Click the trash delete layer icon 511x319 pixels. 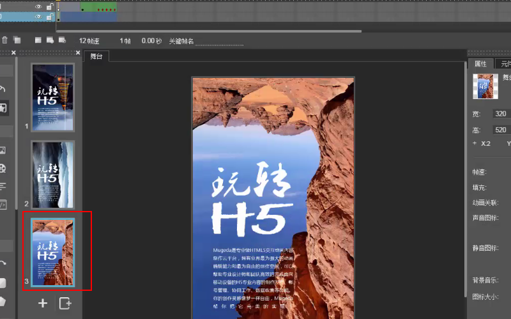tap(5, 40)
